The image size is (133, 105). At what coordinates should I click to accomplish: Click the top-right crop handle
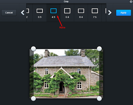click(x=99, y=49)
